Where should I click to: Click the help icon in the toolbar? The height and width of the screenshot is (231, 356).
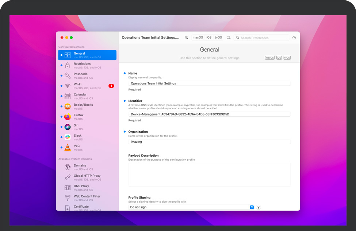click(x=294, y=38)
